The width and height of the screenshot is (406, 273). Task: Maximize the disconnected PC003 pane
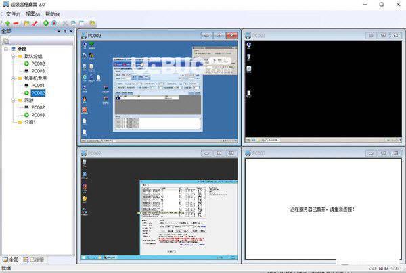point(383,153)
